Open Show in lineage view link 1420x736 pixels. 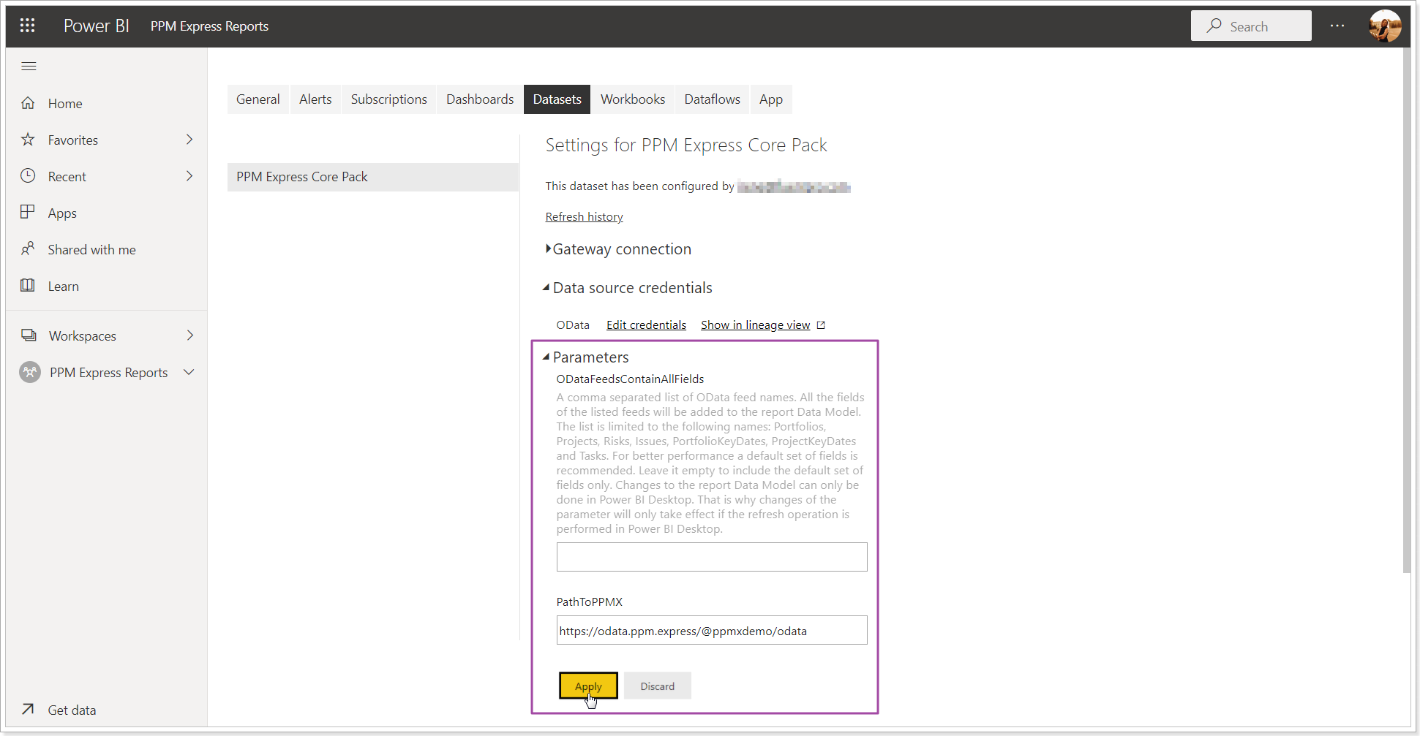(x=755, y=325)
